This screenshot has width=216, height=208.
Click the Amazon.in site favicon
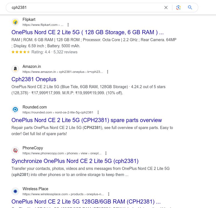15,69
